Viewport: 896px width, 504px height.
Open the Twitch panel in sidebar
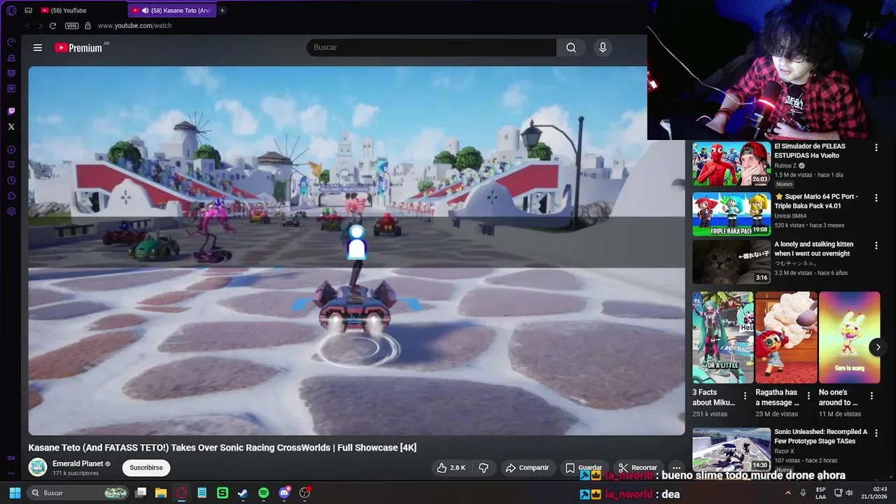pyautogui.click(x=11, y=111)
